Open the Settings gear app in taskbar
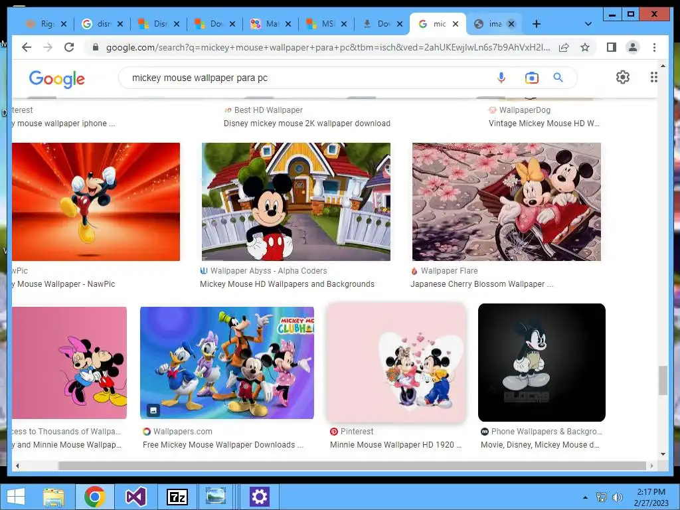 click(260, 497)
